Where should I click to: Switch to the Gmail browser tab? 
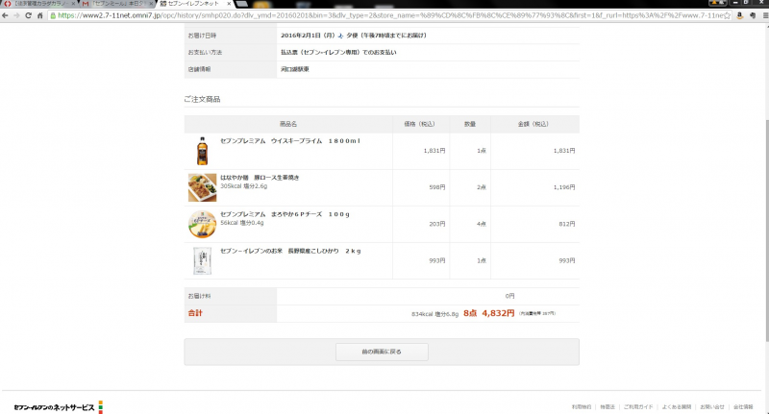pos(113,4)
